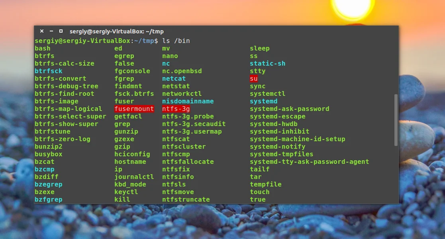
Task: Click the ls /bin command text
Action: (x=176, y=41)
